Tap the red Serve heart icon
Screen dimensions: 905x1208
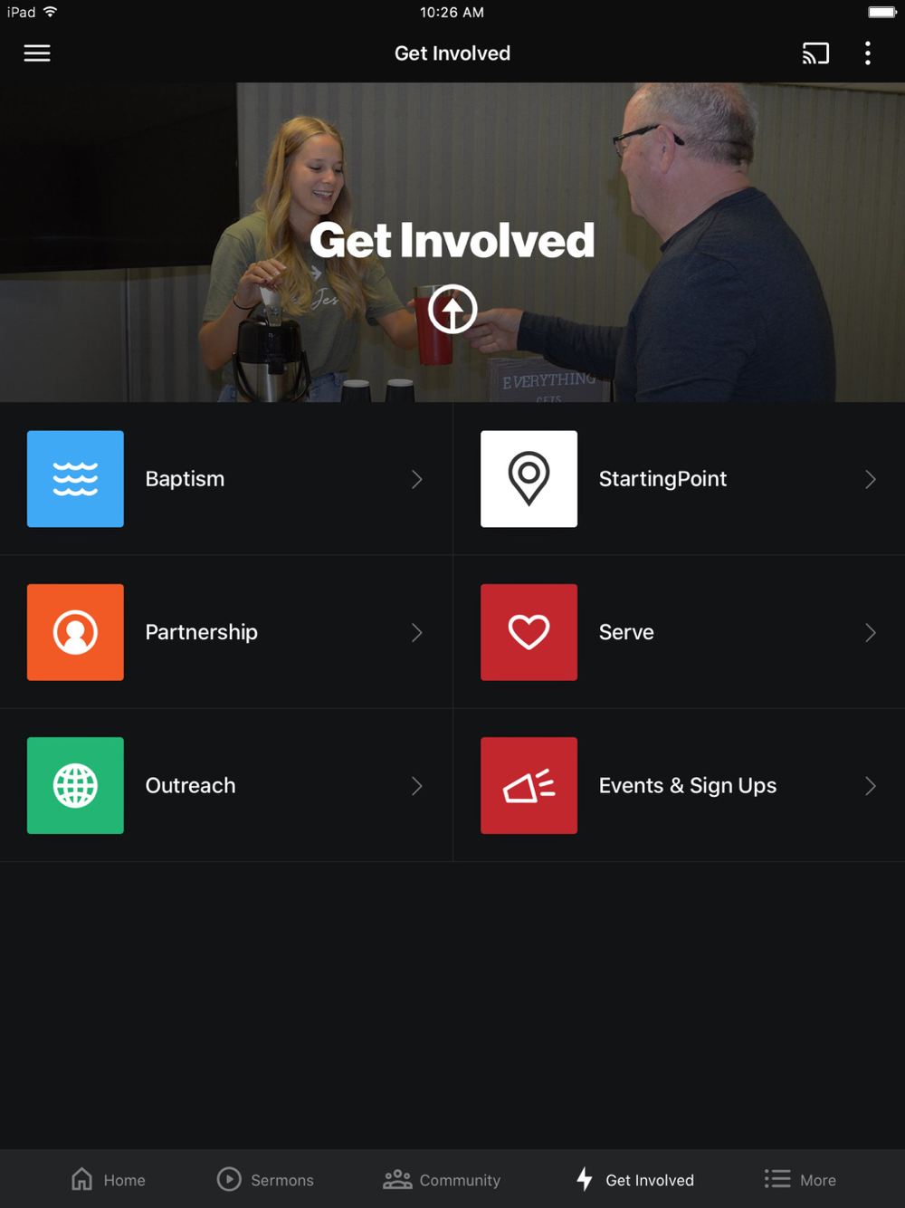tap(529, 632)
